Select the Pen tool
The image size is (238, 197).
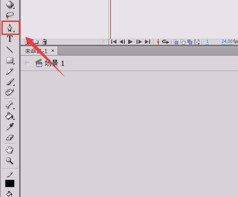pos(10,28)
